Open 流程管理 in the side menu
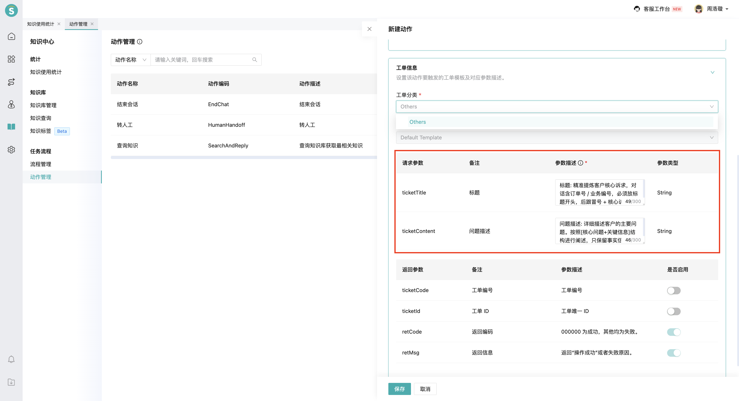Viewport: 739px width, 401px height. pyautogui.click(x=41, y=164)
